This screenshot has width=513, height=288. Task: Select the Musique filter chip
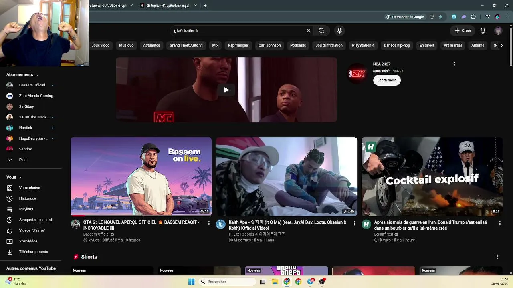pyautogui.click(x=126, y=46)
